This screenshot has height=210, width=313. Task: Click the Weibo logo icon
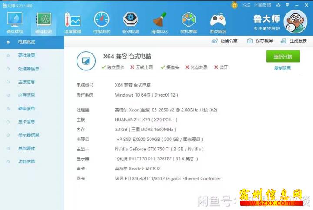point(215,41)
